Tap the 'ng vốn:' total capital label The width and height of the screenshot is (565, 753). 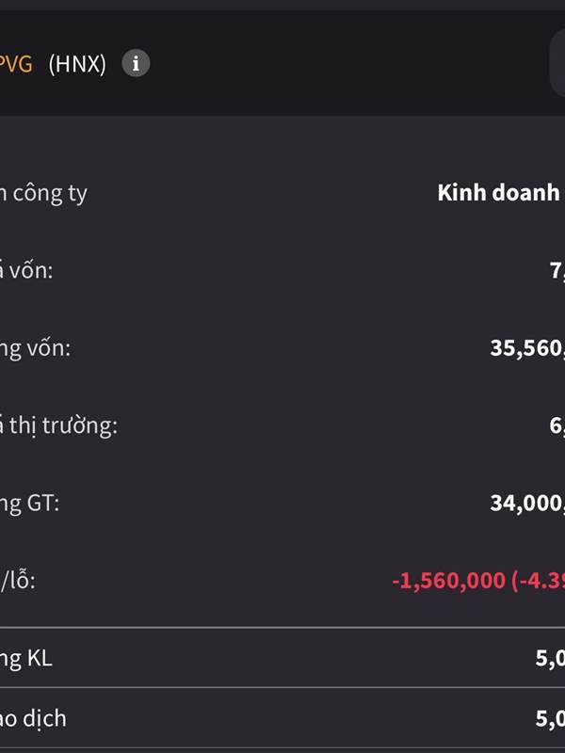[36, 348]
